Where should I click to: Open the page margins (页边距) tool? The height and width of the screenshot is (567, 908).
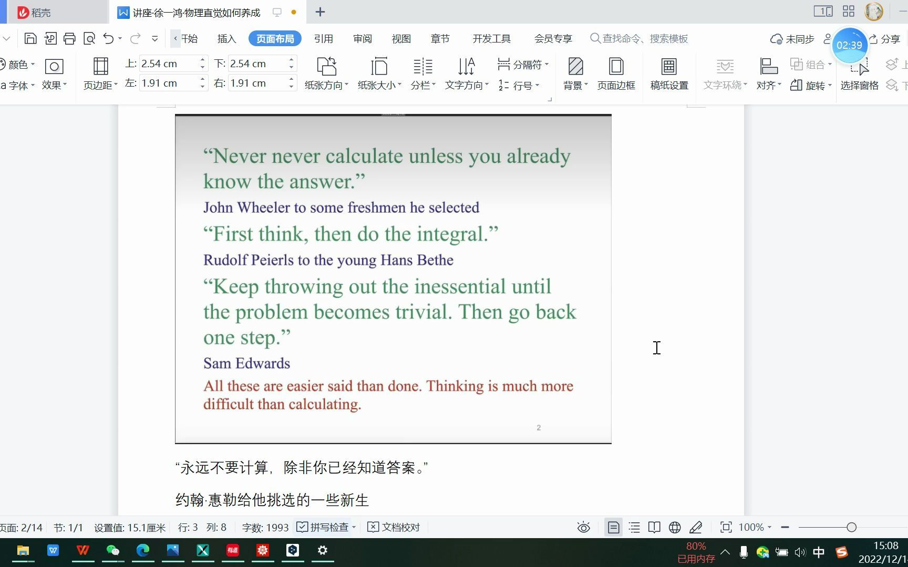tap(100, 73)
